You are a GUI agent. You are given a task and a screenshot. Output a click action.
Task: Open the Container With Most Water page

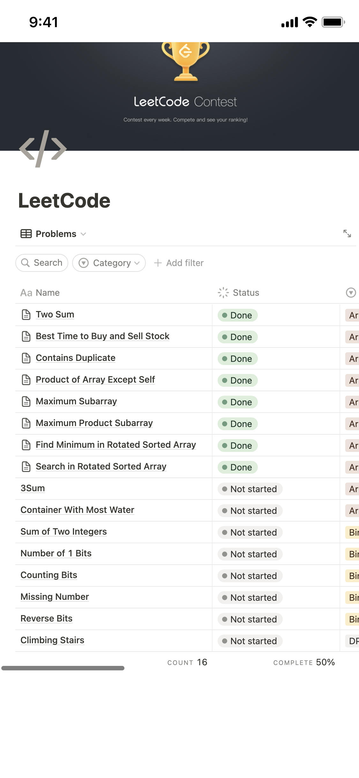(77, 510)
